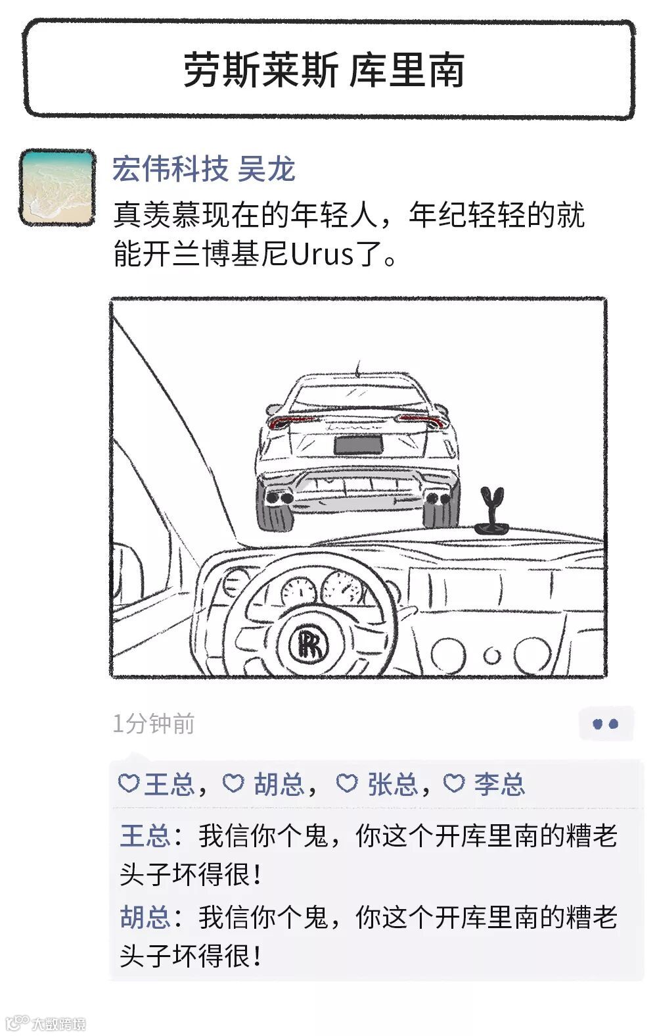Open the beach profile avatar
The image size is (657, 1036).
click(x=57, y=187)
